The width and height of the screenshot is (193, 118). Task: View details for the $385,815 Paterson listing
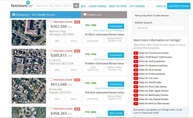point(116,55)
